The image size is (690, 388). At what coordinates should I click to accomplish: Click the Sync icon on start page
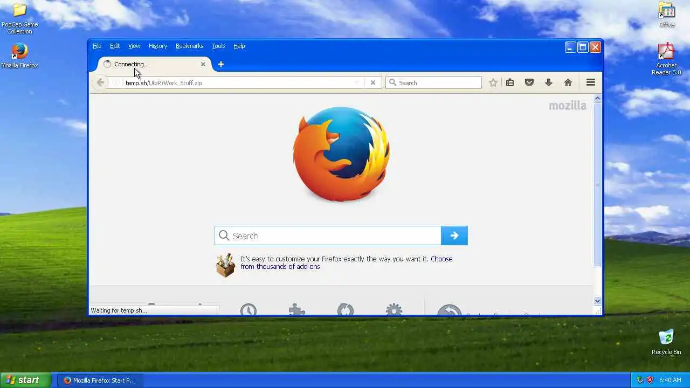[x=346, y=310]
